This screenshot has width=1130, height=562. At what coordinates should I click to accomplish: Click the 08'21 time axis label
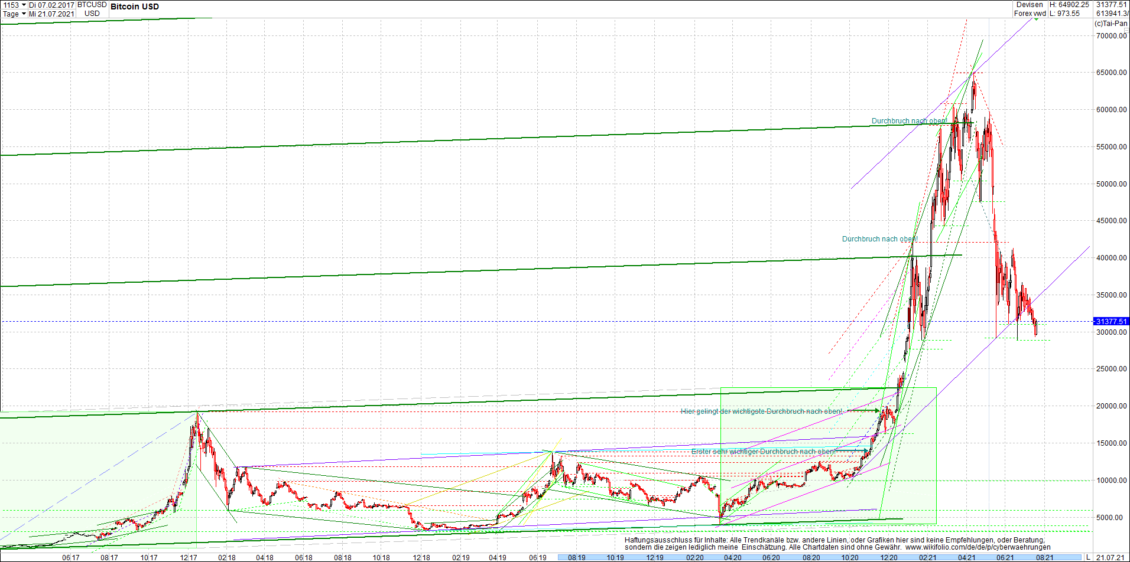[1045, 557]
